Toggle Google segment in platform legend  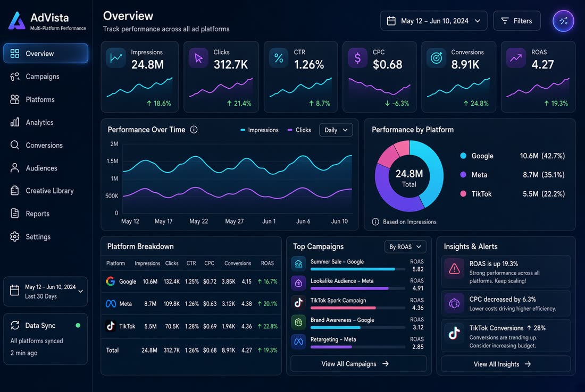click(477, 156)
